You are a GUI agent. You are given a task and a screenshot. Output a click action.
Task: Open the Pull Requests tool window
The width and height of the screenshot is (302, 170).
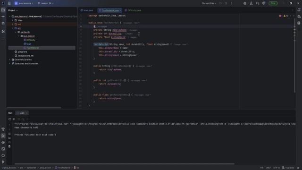click(x=3, y=23)
